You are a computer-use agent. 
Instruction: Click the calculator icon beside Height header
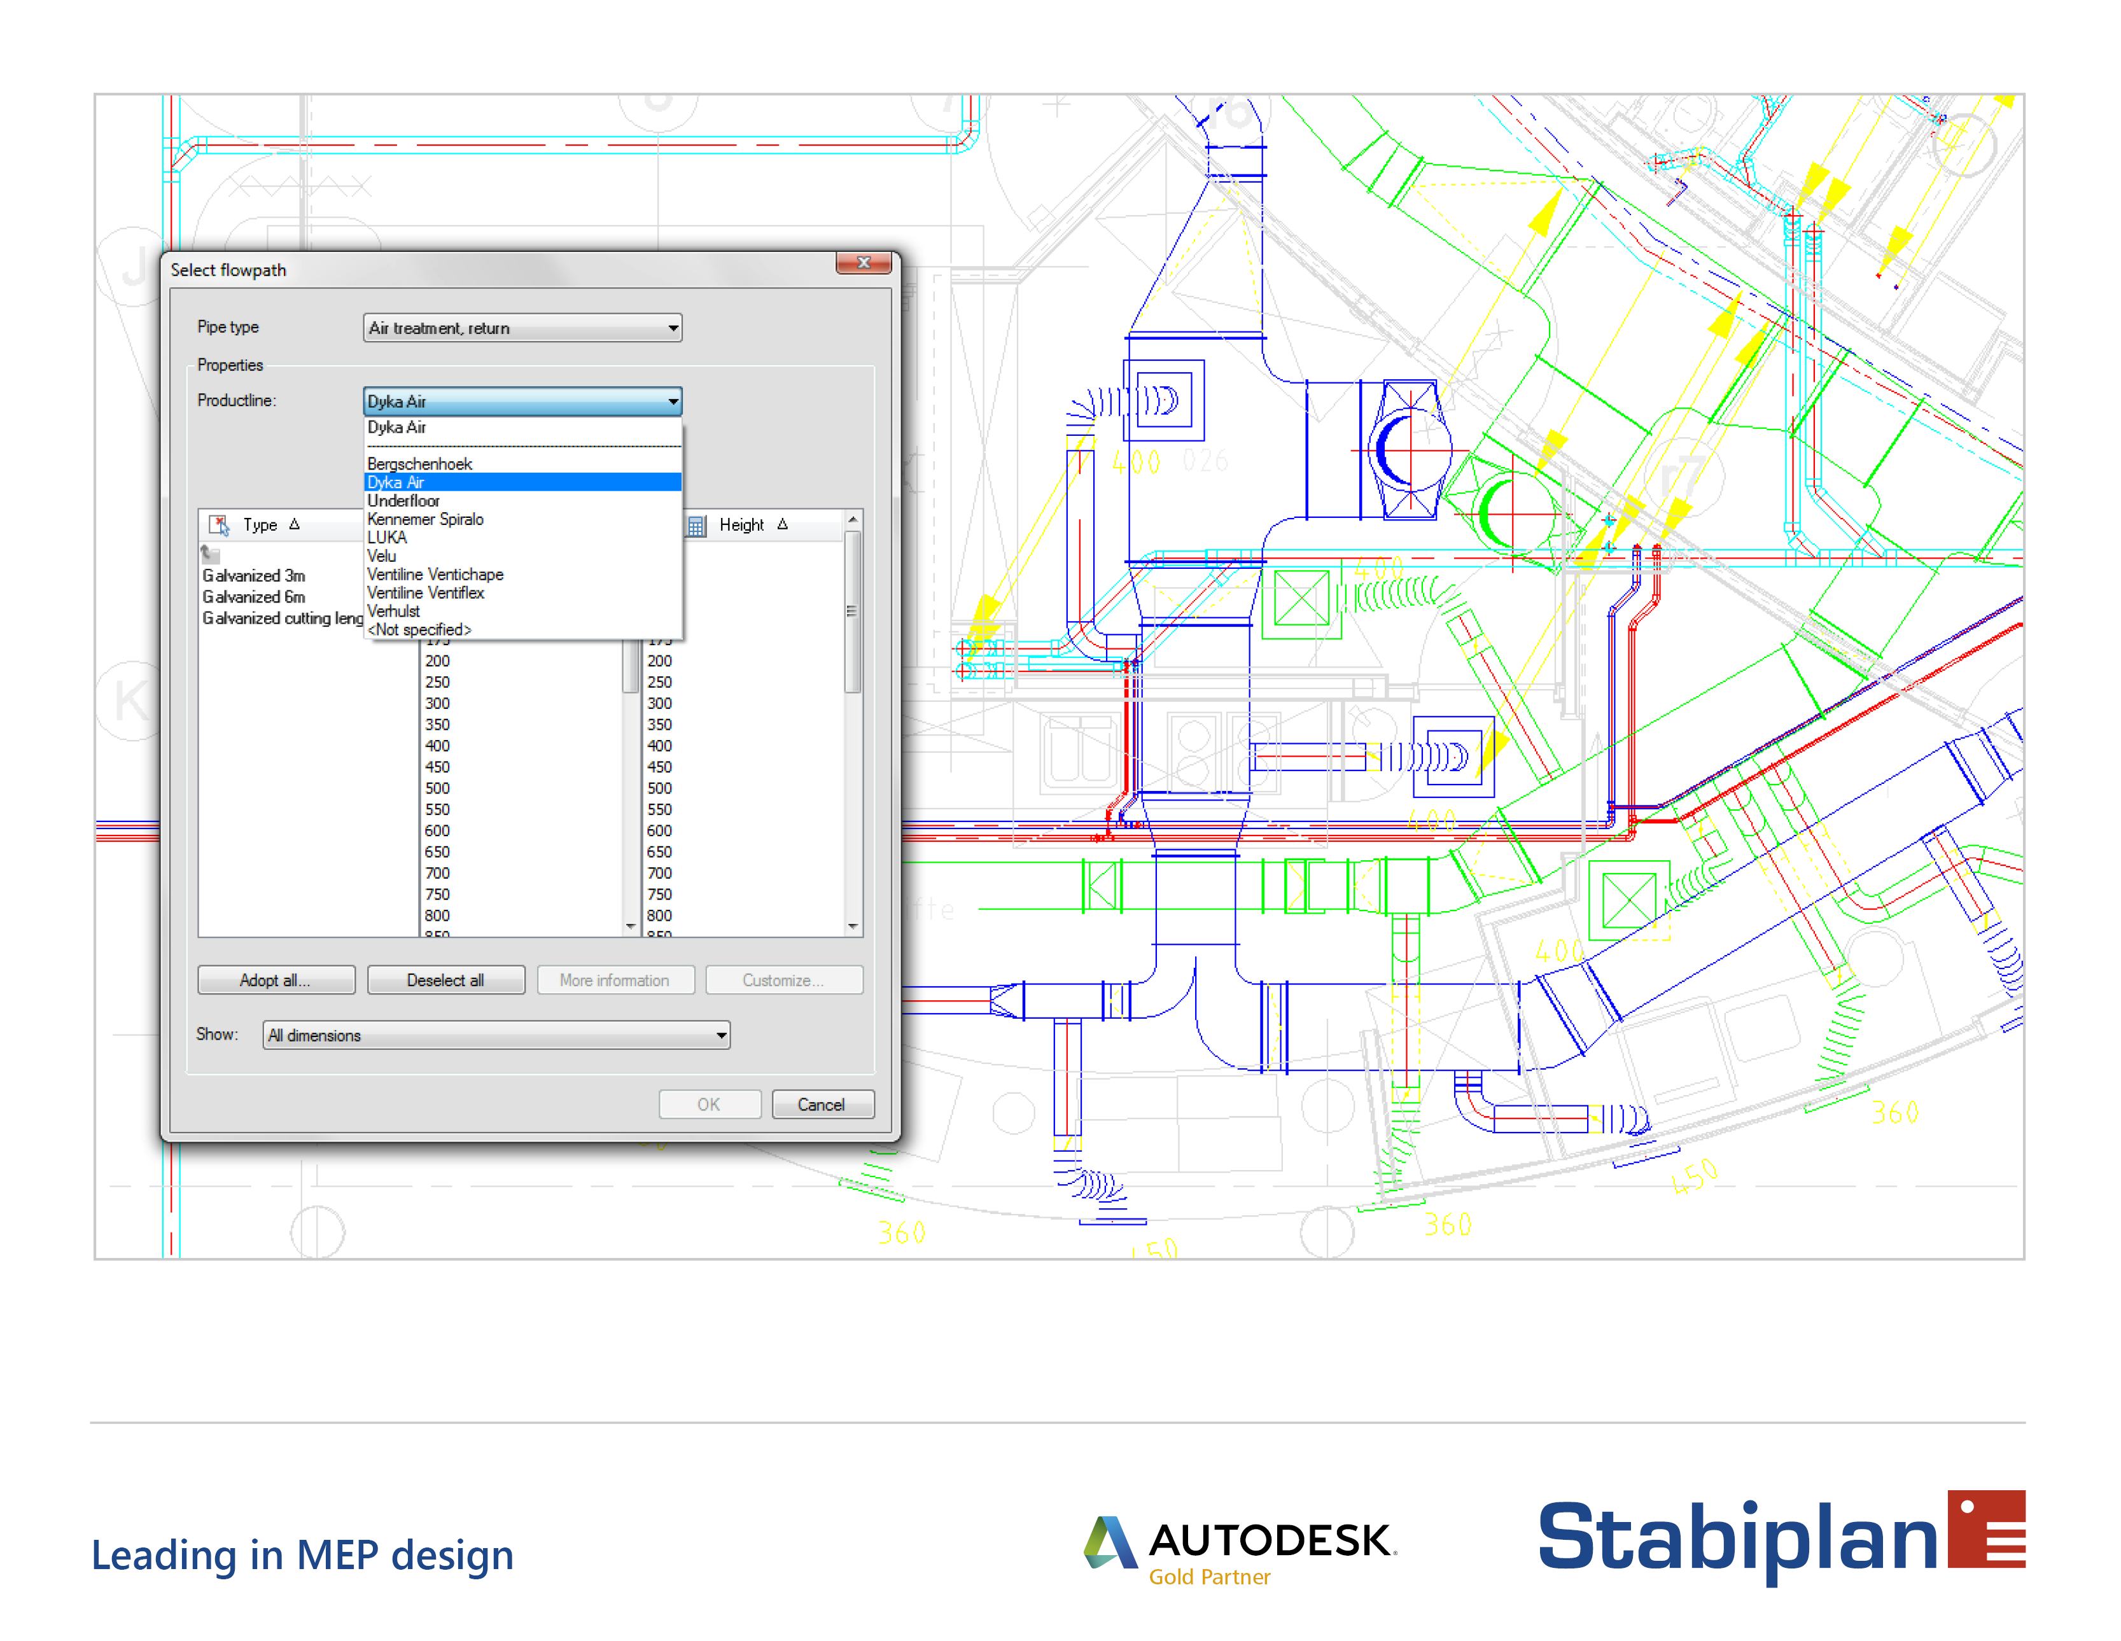696,526
